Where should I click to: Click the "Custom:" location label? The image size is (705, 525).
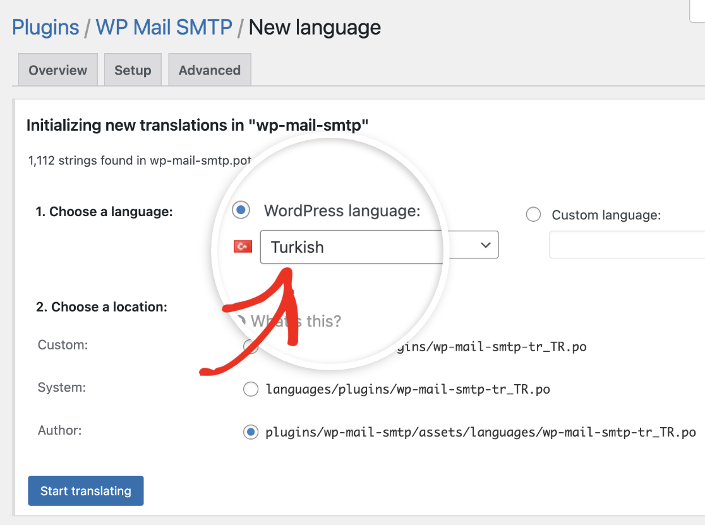tap(63, 345)
